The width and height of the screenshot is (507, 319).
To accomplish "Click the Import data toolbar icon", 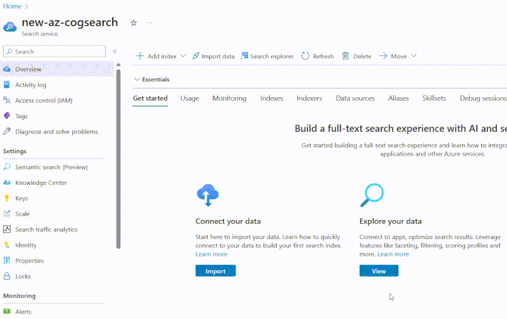I will point(196,56).
